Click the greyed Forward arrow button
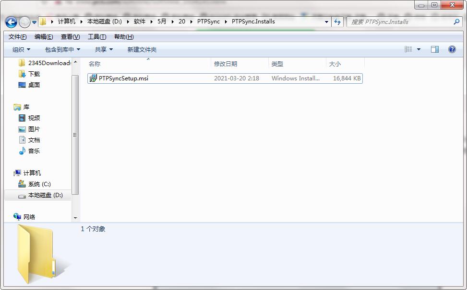The width and height of the screenshot is (467, 290). point(24,22)
